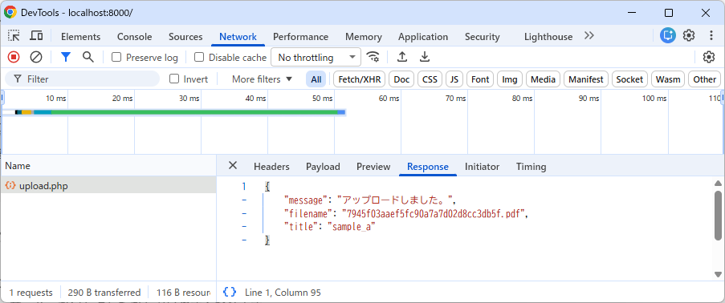Open the AI assistance icon
Screen dimensions: 725x303
[668, 35]
